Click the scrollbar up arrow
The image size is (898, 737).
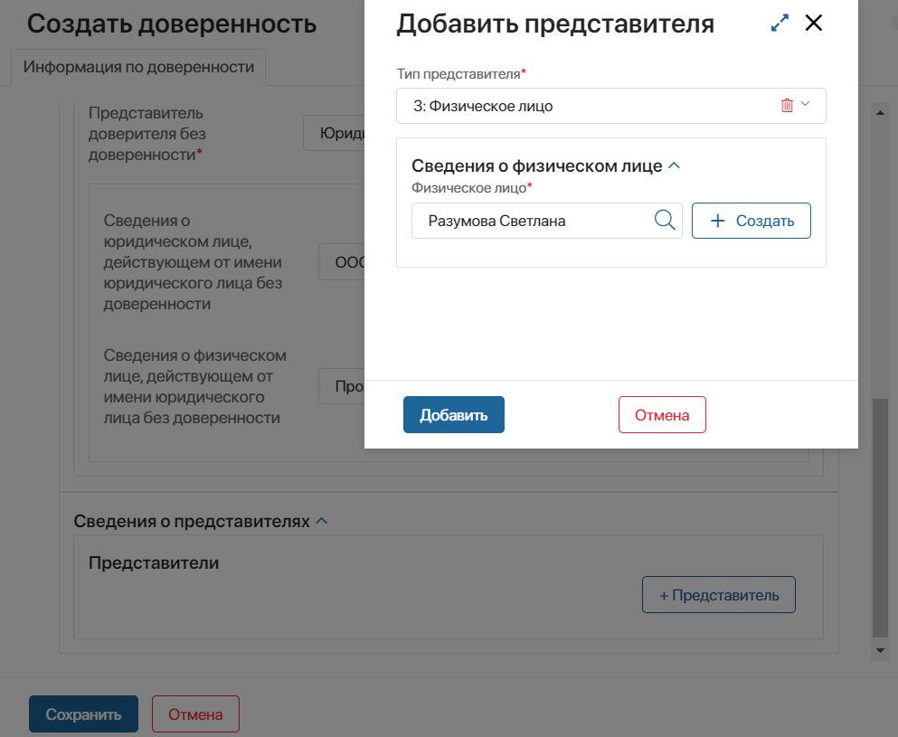(x=878, y=110)
